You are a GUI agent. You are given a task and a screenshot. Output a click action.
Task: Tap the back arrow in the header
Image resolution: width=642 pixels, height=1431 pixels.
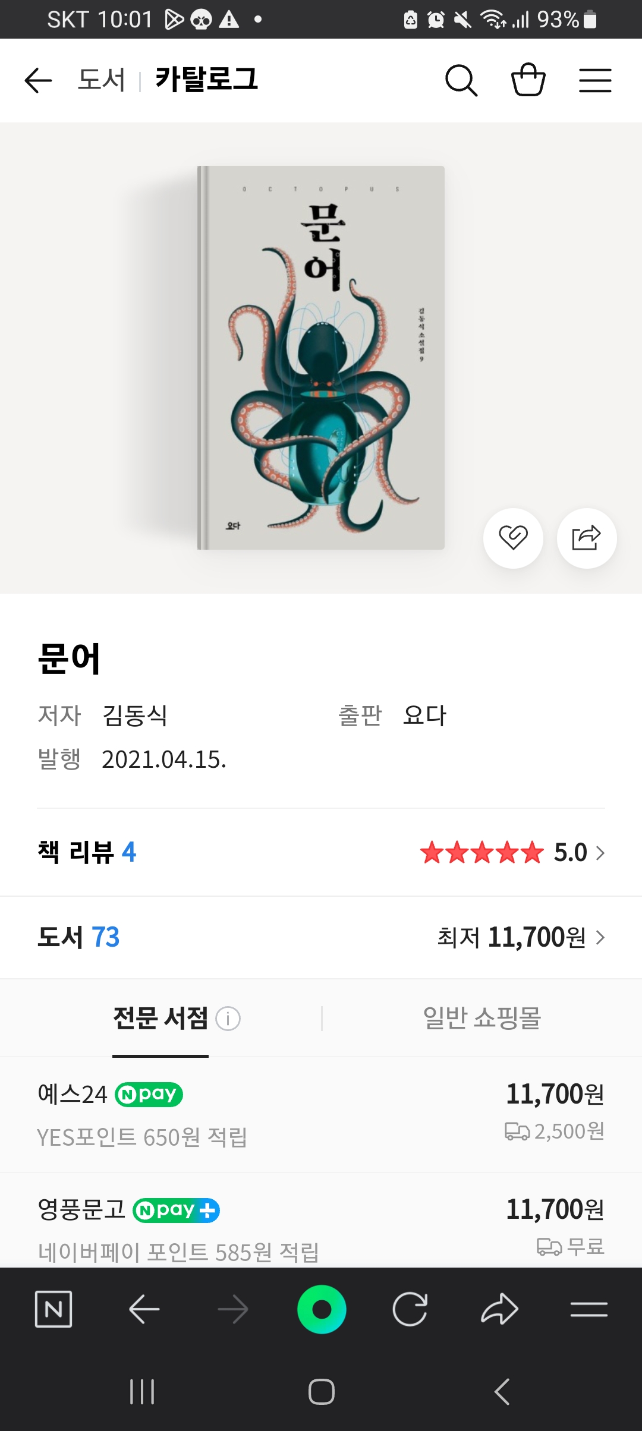click(39, 80)
